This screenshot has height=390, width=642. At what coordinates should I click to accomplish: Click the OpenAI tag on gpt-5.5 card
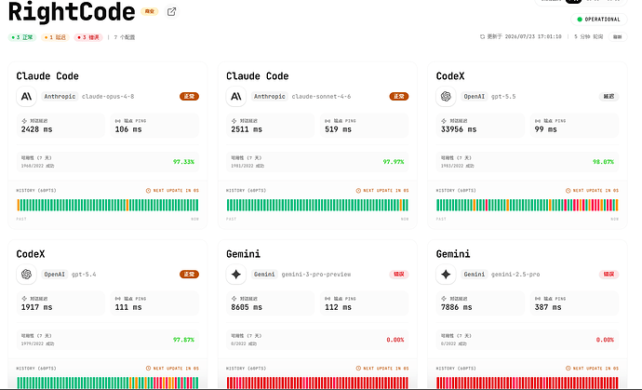pos(475,96)
